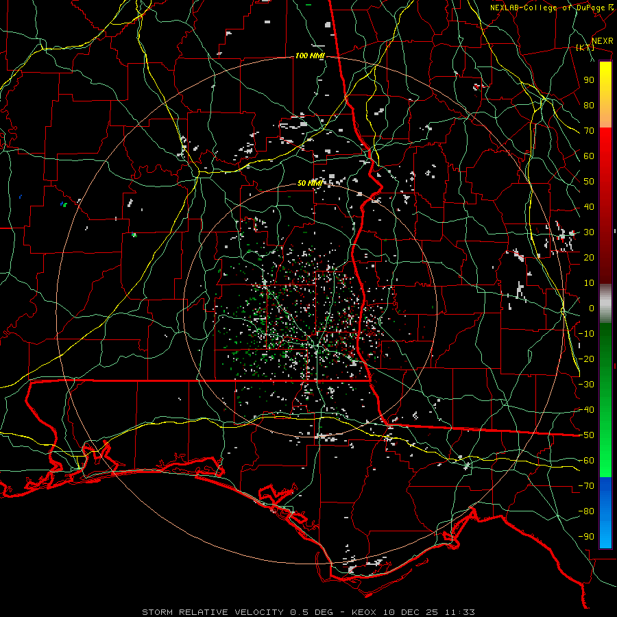This screenshot has height=617, width=617.
Task: Click the 11:33 timestamp in the caption
Action: 460,612
